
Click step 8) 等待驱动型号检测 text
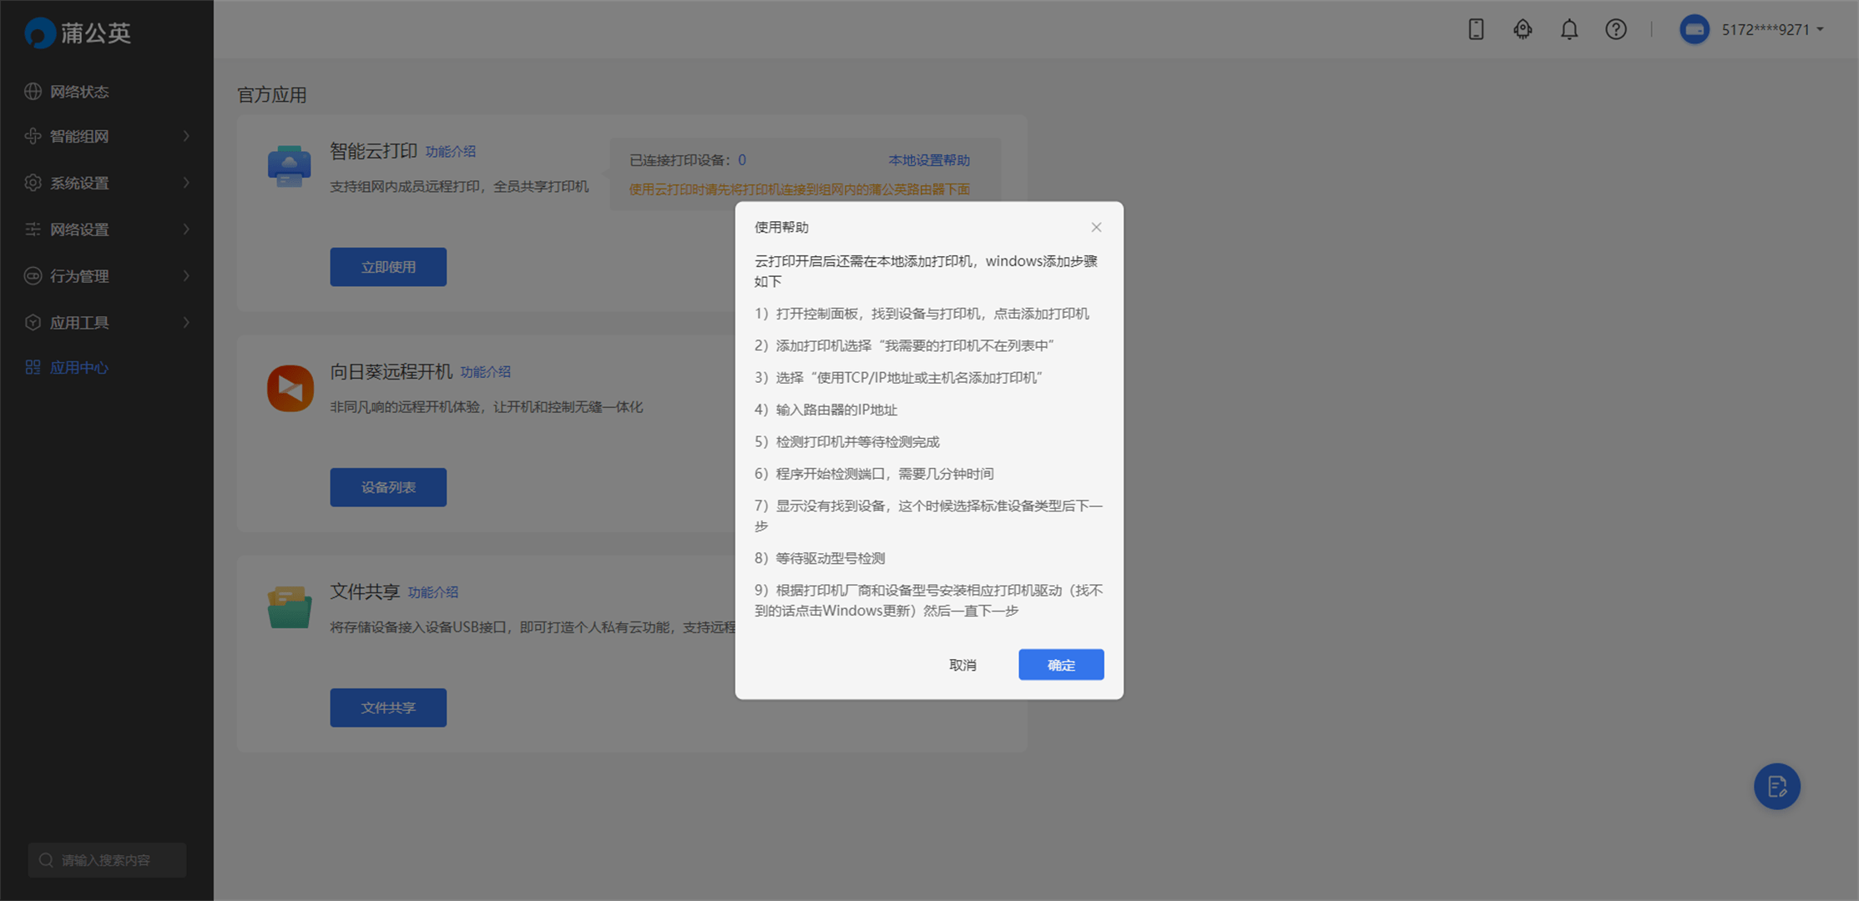pyautogui.click(x=820, y=558)
